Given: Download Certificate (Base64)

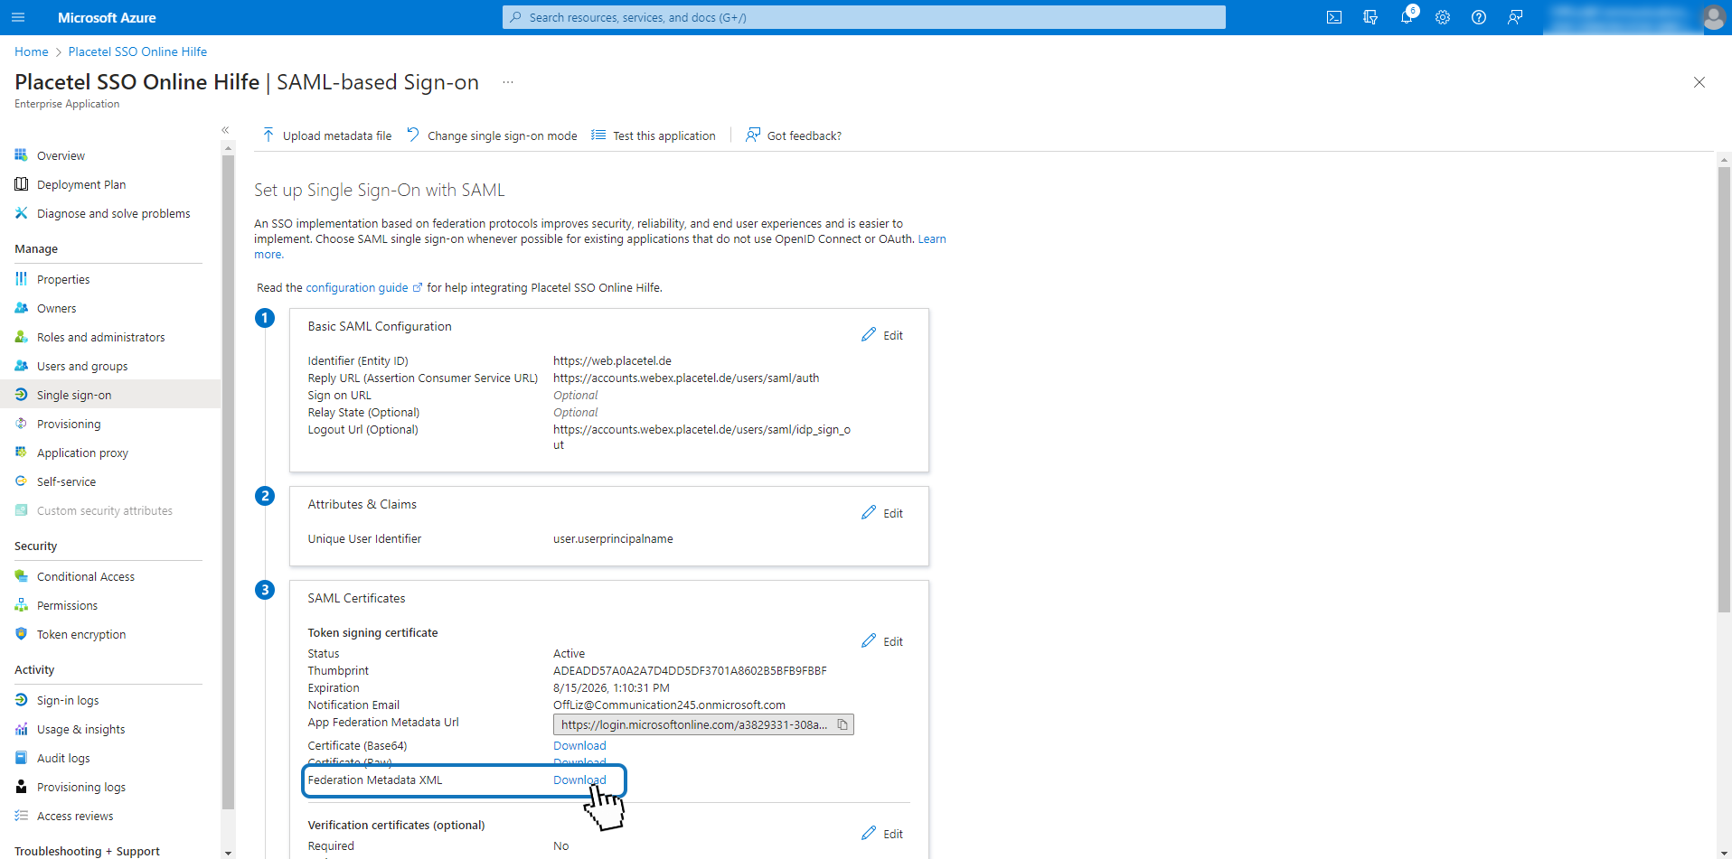Looking at the screenshot, I should point(579,745).
